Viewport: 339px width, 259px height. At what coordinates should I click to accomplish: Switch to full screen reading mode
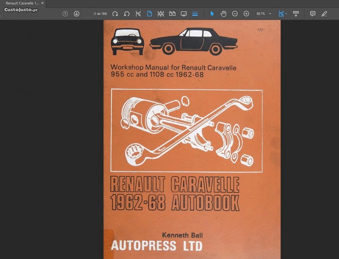pyautogui.click(x=184, y=14)
